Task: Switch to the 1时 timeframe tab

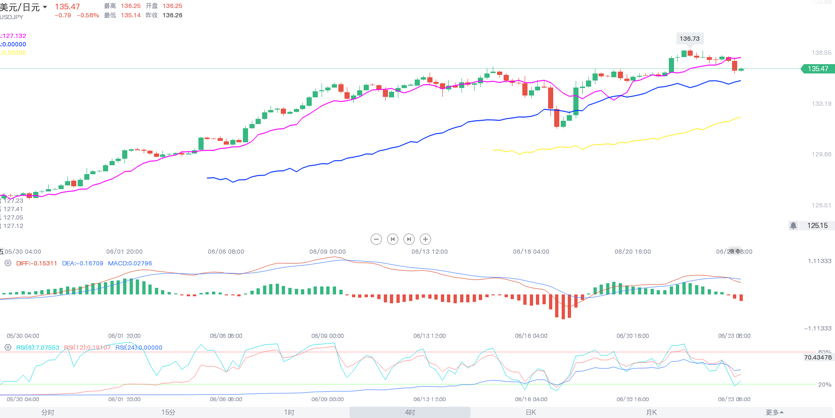Action: [289, 412]
